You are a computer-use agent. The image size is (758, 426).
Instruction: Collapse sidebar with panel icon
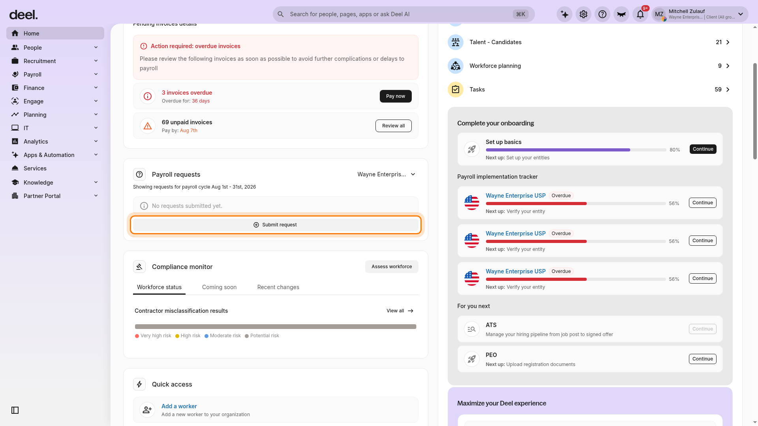click(x=15, y=410)
